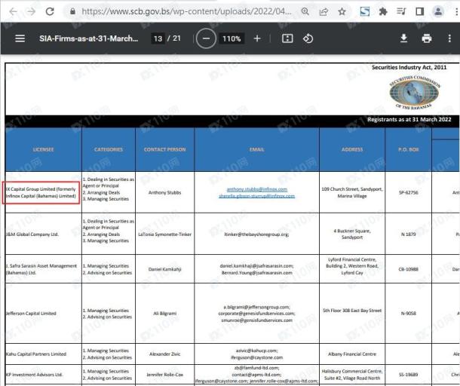
Task: Select the Albany Financial Centre address
Action: [352, 354]
